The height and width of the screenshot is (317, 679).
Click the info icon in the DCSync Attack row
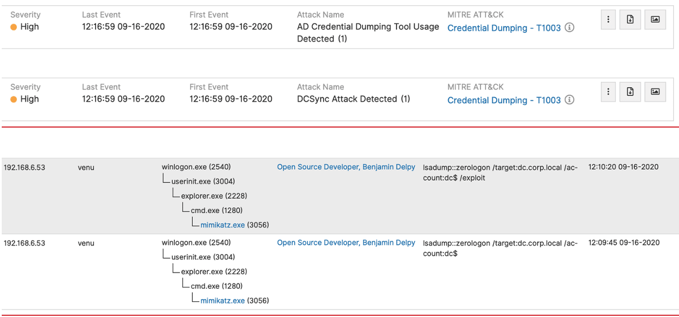click(x=570, y=100)
